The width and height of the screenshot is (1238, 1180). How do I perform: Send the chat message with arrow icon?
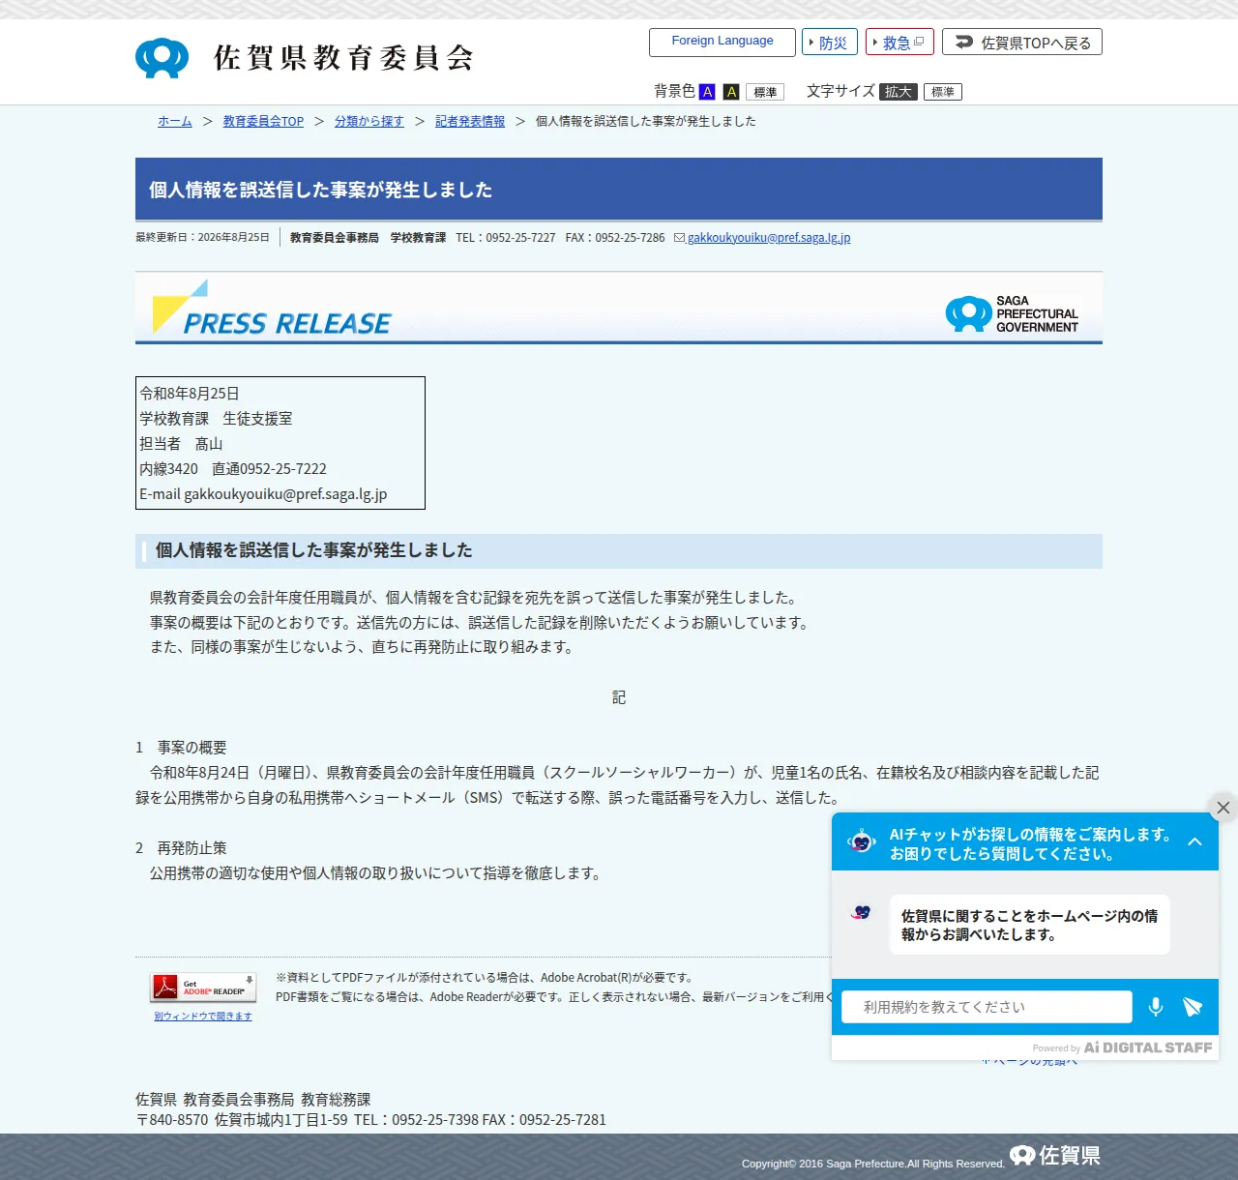[x=1193, y=1007]
